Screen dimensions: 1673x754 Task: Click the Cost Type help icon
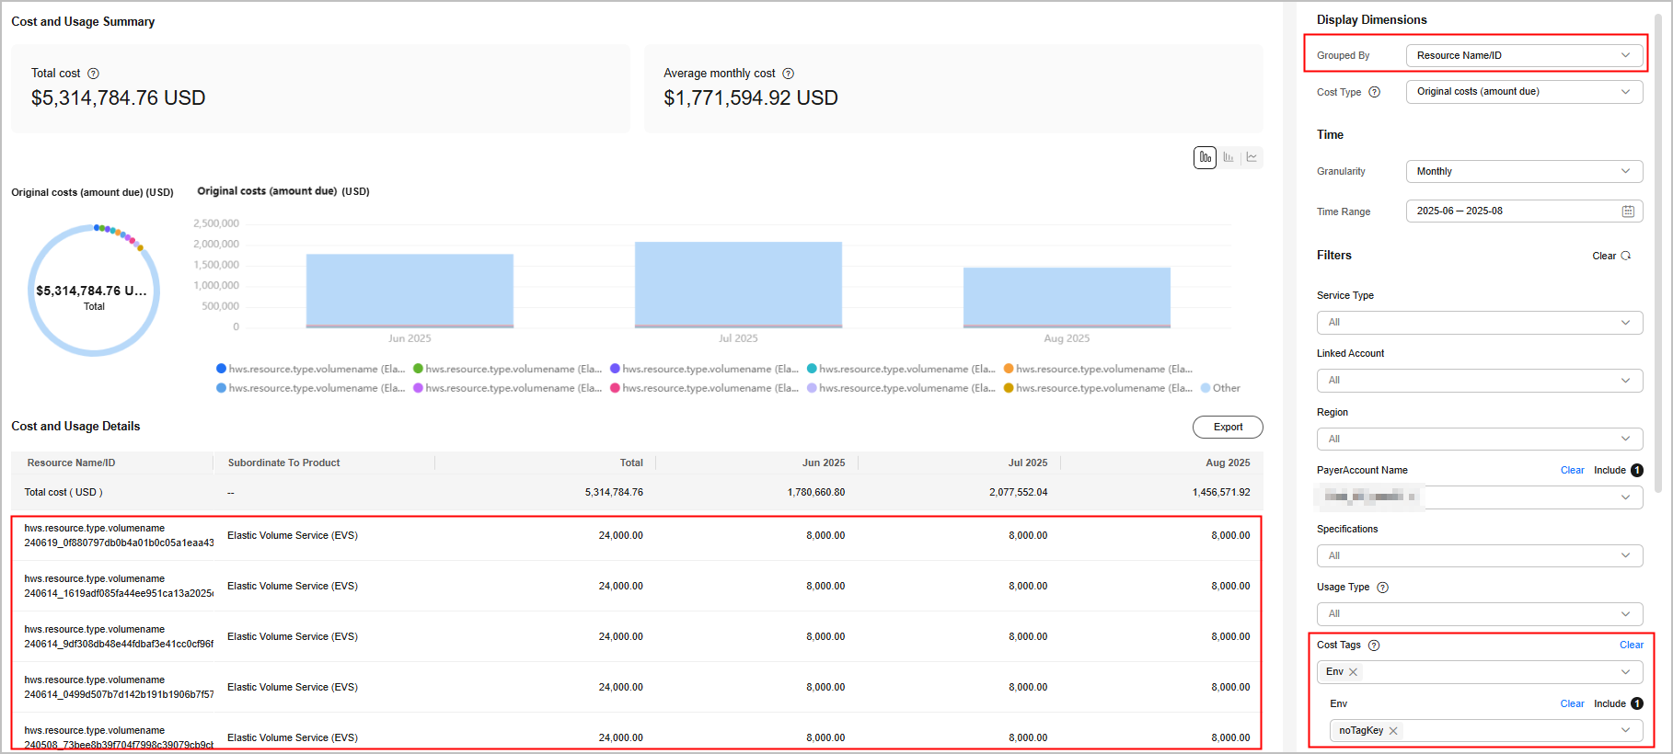coord(1374,92)
